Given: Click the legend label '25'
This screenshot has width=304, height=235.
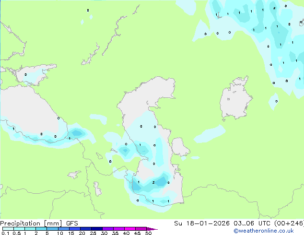Looking at the screenshot, I should pos(93,233).
